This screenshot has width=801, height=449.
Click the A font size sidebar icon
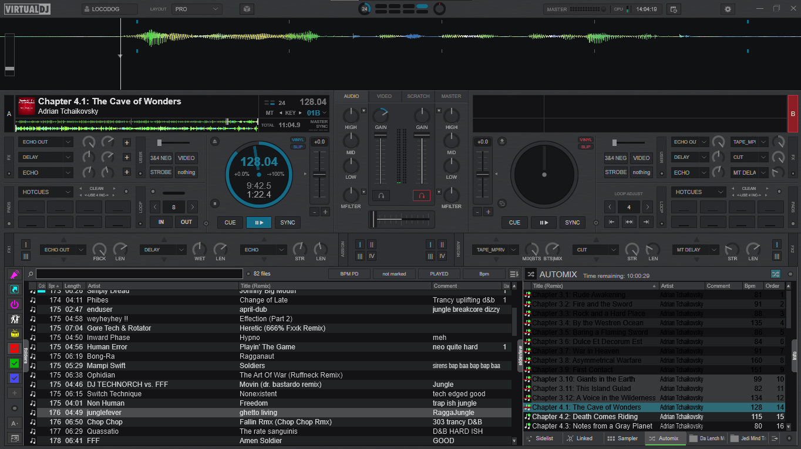[15, 423]
